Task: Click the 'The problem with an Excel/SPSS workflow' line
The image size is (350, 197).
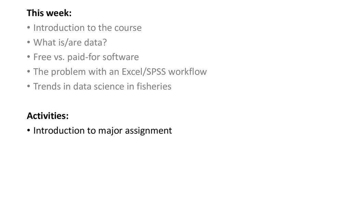Action: click(120, 72)
